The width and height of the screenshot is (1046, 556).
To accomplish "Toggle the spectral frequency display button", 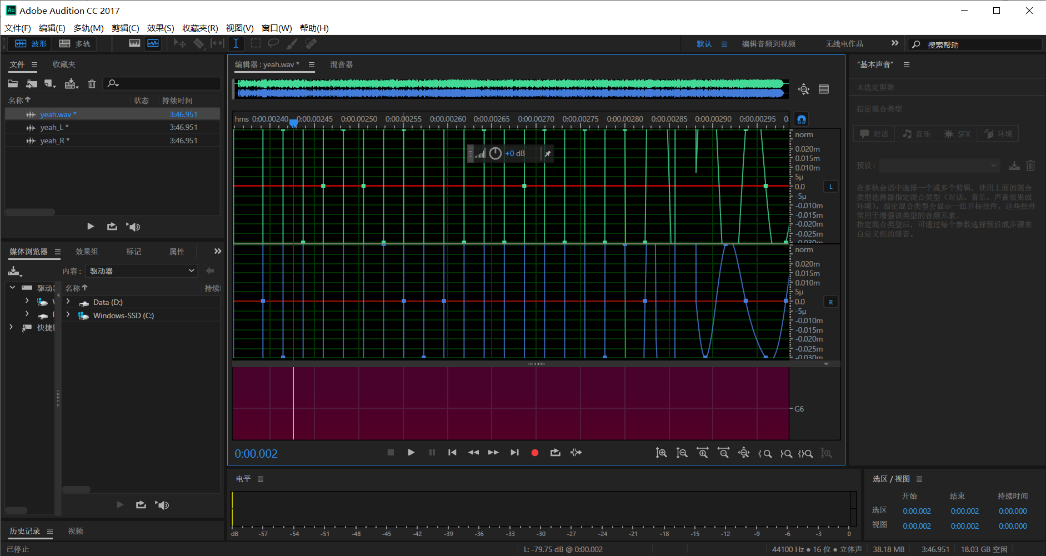I will 134,43.
